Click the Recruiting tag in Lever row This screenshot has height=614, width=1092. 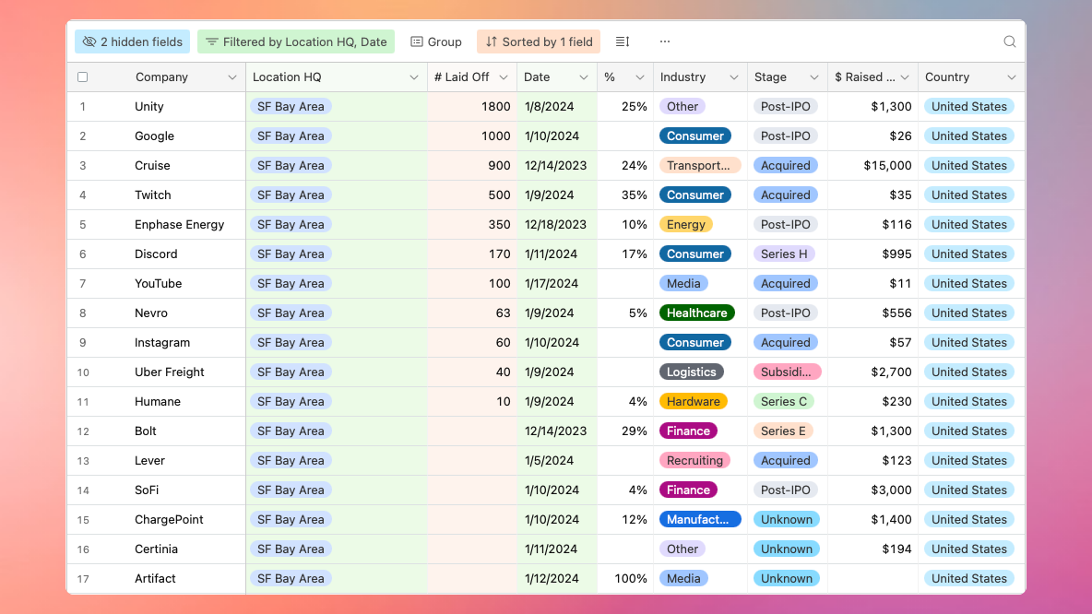pyautogui.click(x=695, y=461)
